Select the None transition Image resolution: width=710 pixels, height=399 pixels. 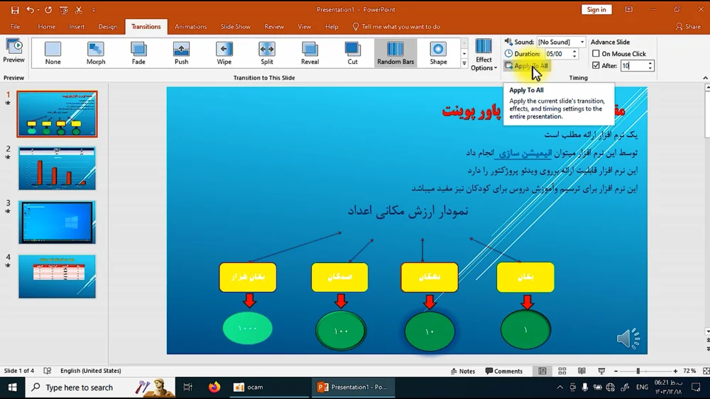53,53
